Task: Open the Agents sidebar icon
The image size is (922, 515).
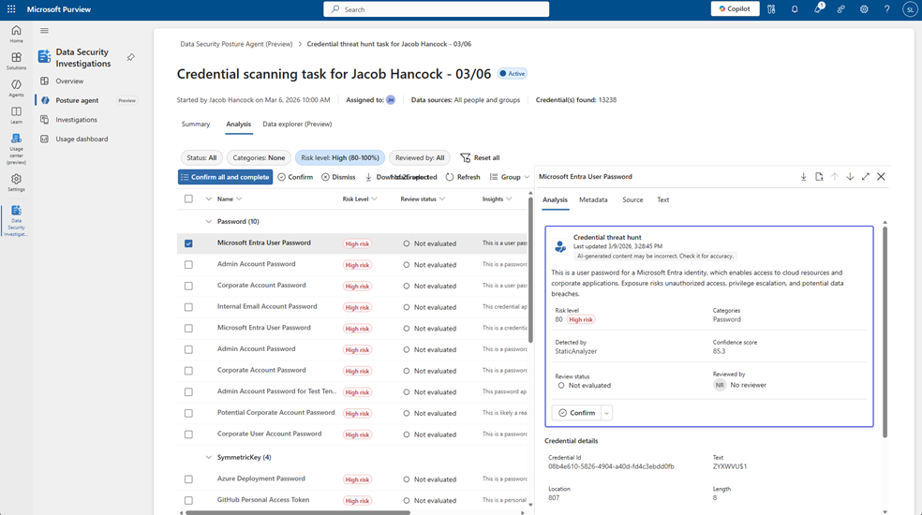Action: point(16,88)
